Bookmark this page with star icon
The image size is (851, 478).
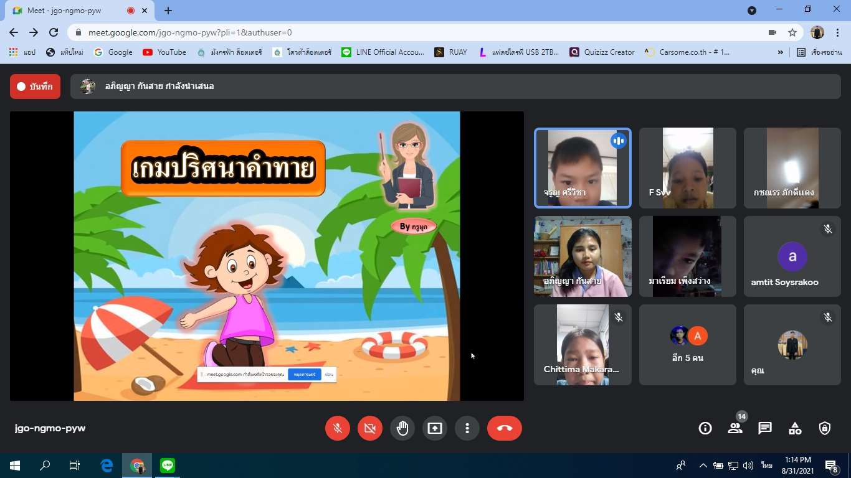[x=792, y=32]
